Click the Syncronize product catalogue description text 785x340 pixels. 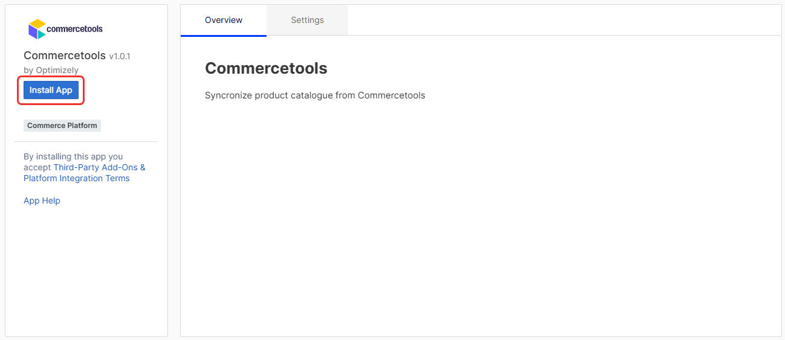tap(315, 95)
